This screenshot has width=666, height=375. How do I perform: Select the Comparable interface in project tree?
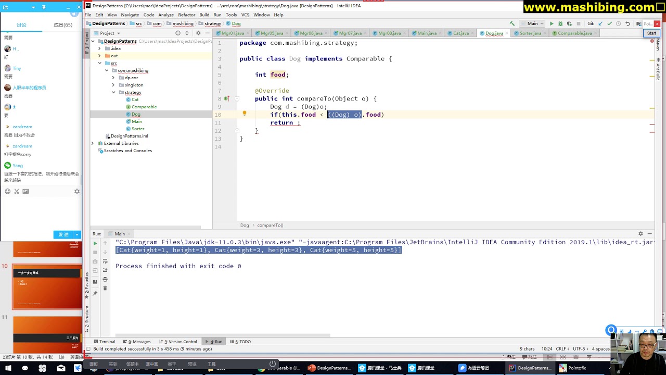(144, 107)
